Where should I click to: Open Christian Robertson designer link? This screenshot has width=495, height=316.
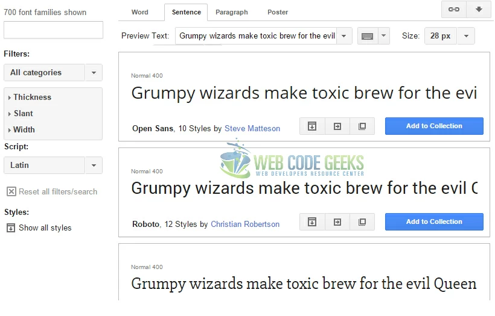pos(245,225)
